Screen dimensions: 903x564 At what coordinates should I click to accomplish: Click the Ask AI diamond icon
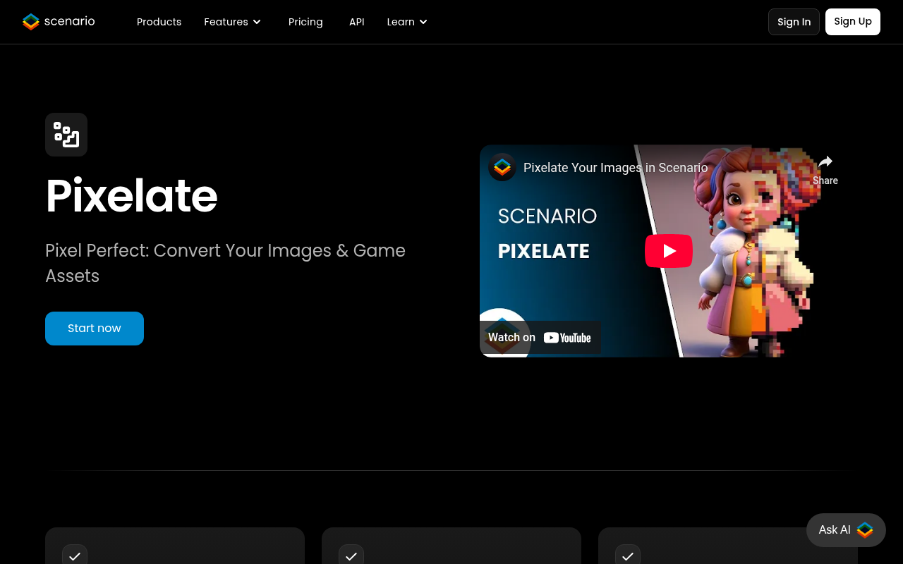[x=864, y=530]
